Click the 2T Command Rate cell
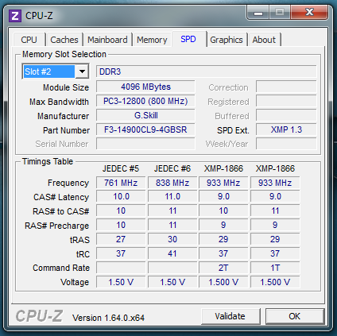Image resolution: width=337 pixels, height=336 pixels. pyautogui.click(x=223, y=268)
